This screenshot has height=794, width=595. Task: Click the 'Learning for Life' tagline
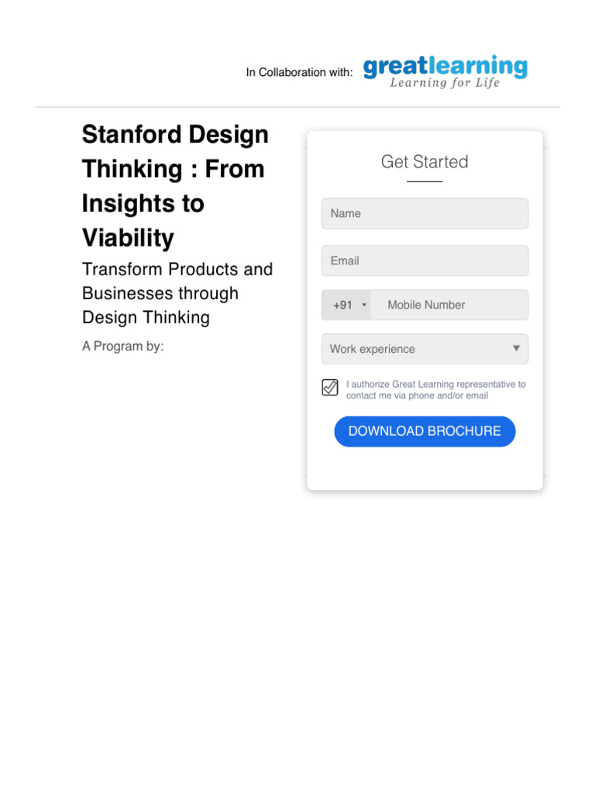pos(445,83)
